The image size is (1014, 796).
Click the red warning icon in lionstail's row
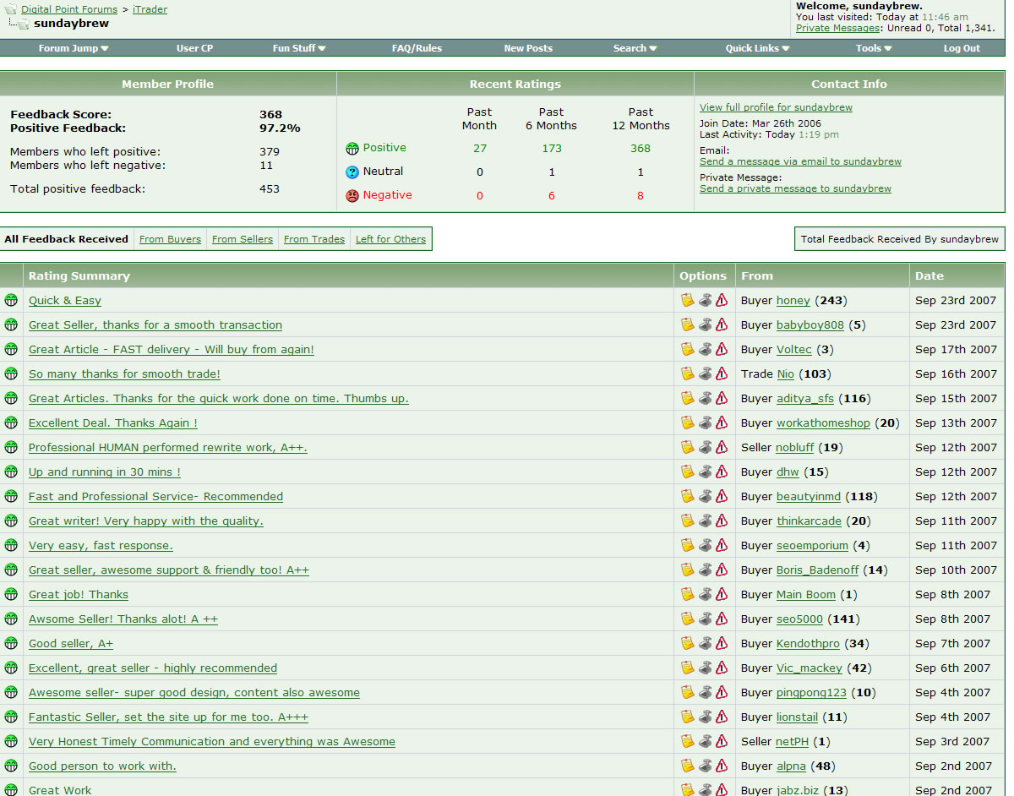point(721,717)
